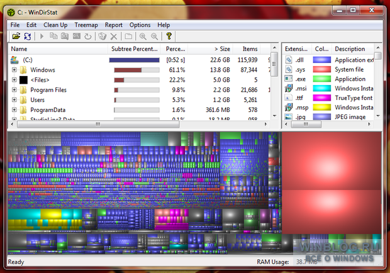Click the Delete permanently X icon
This screenshot has width=390, height=273.
pyautogui.click(x=114, y=36)
